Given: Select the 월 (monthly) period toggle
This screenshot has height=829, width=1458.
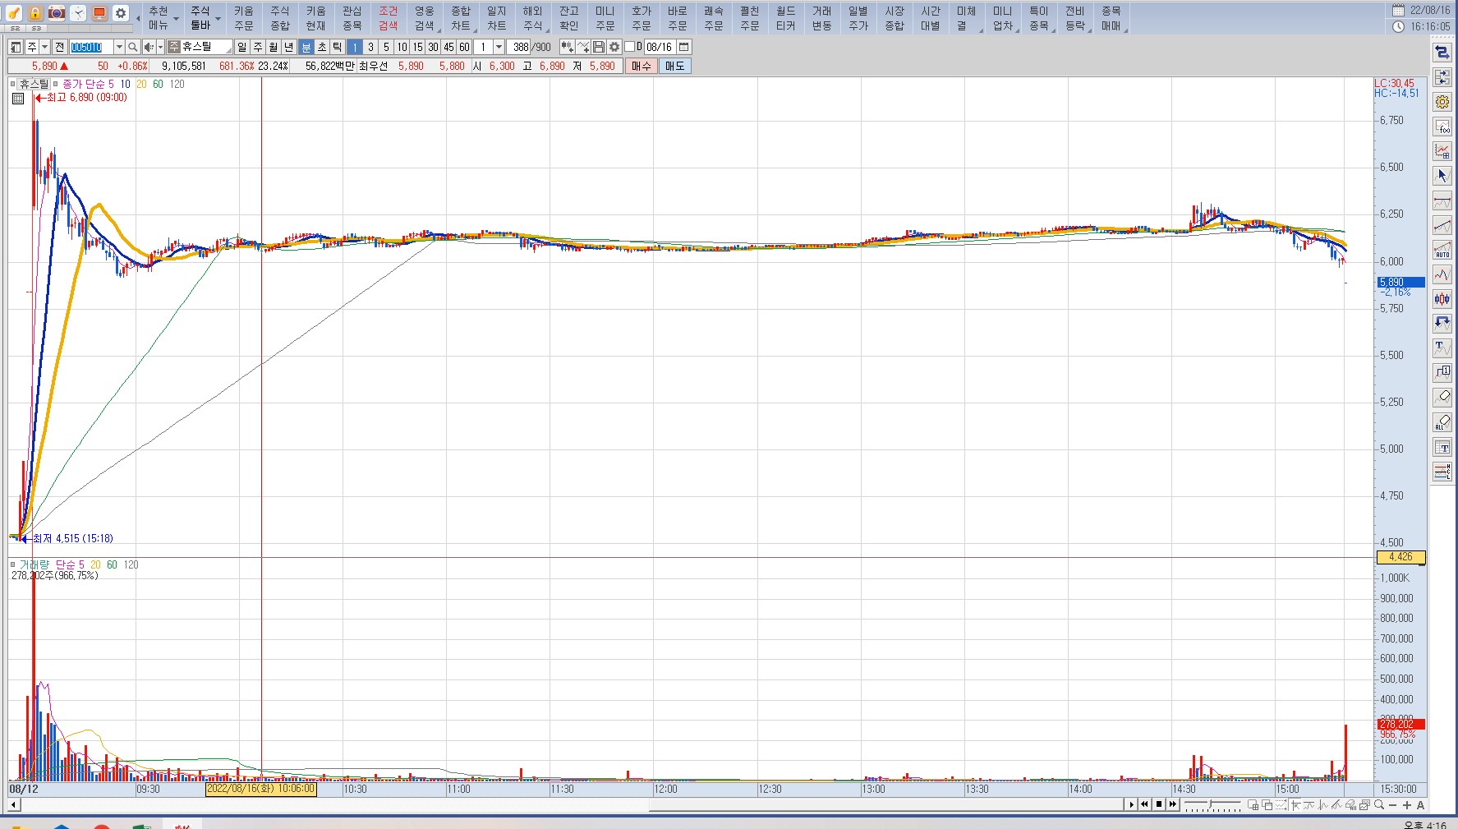Looking at the screenshot, I should click(x=274, y=47).
